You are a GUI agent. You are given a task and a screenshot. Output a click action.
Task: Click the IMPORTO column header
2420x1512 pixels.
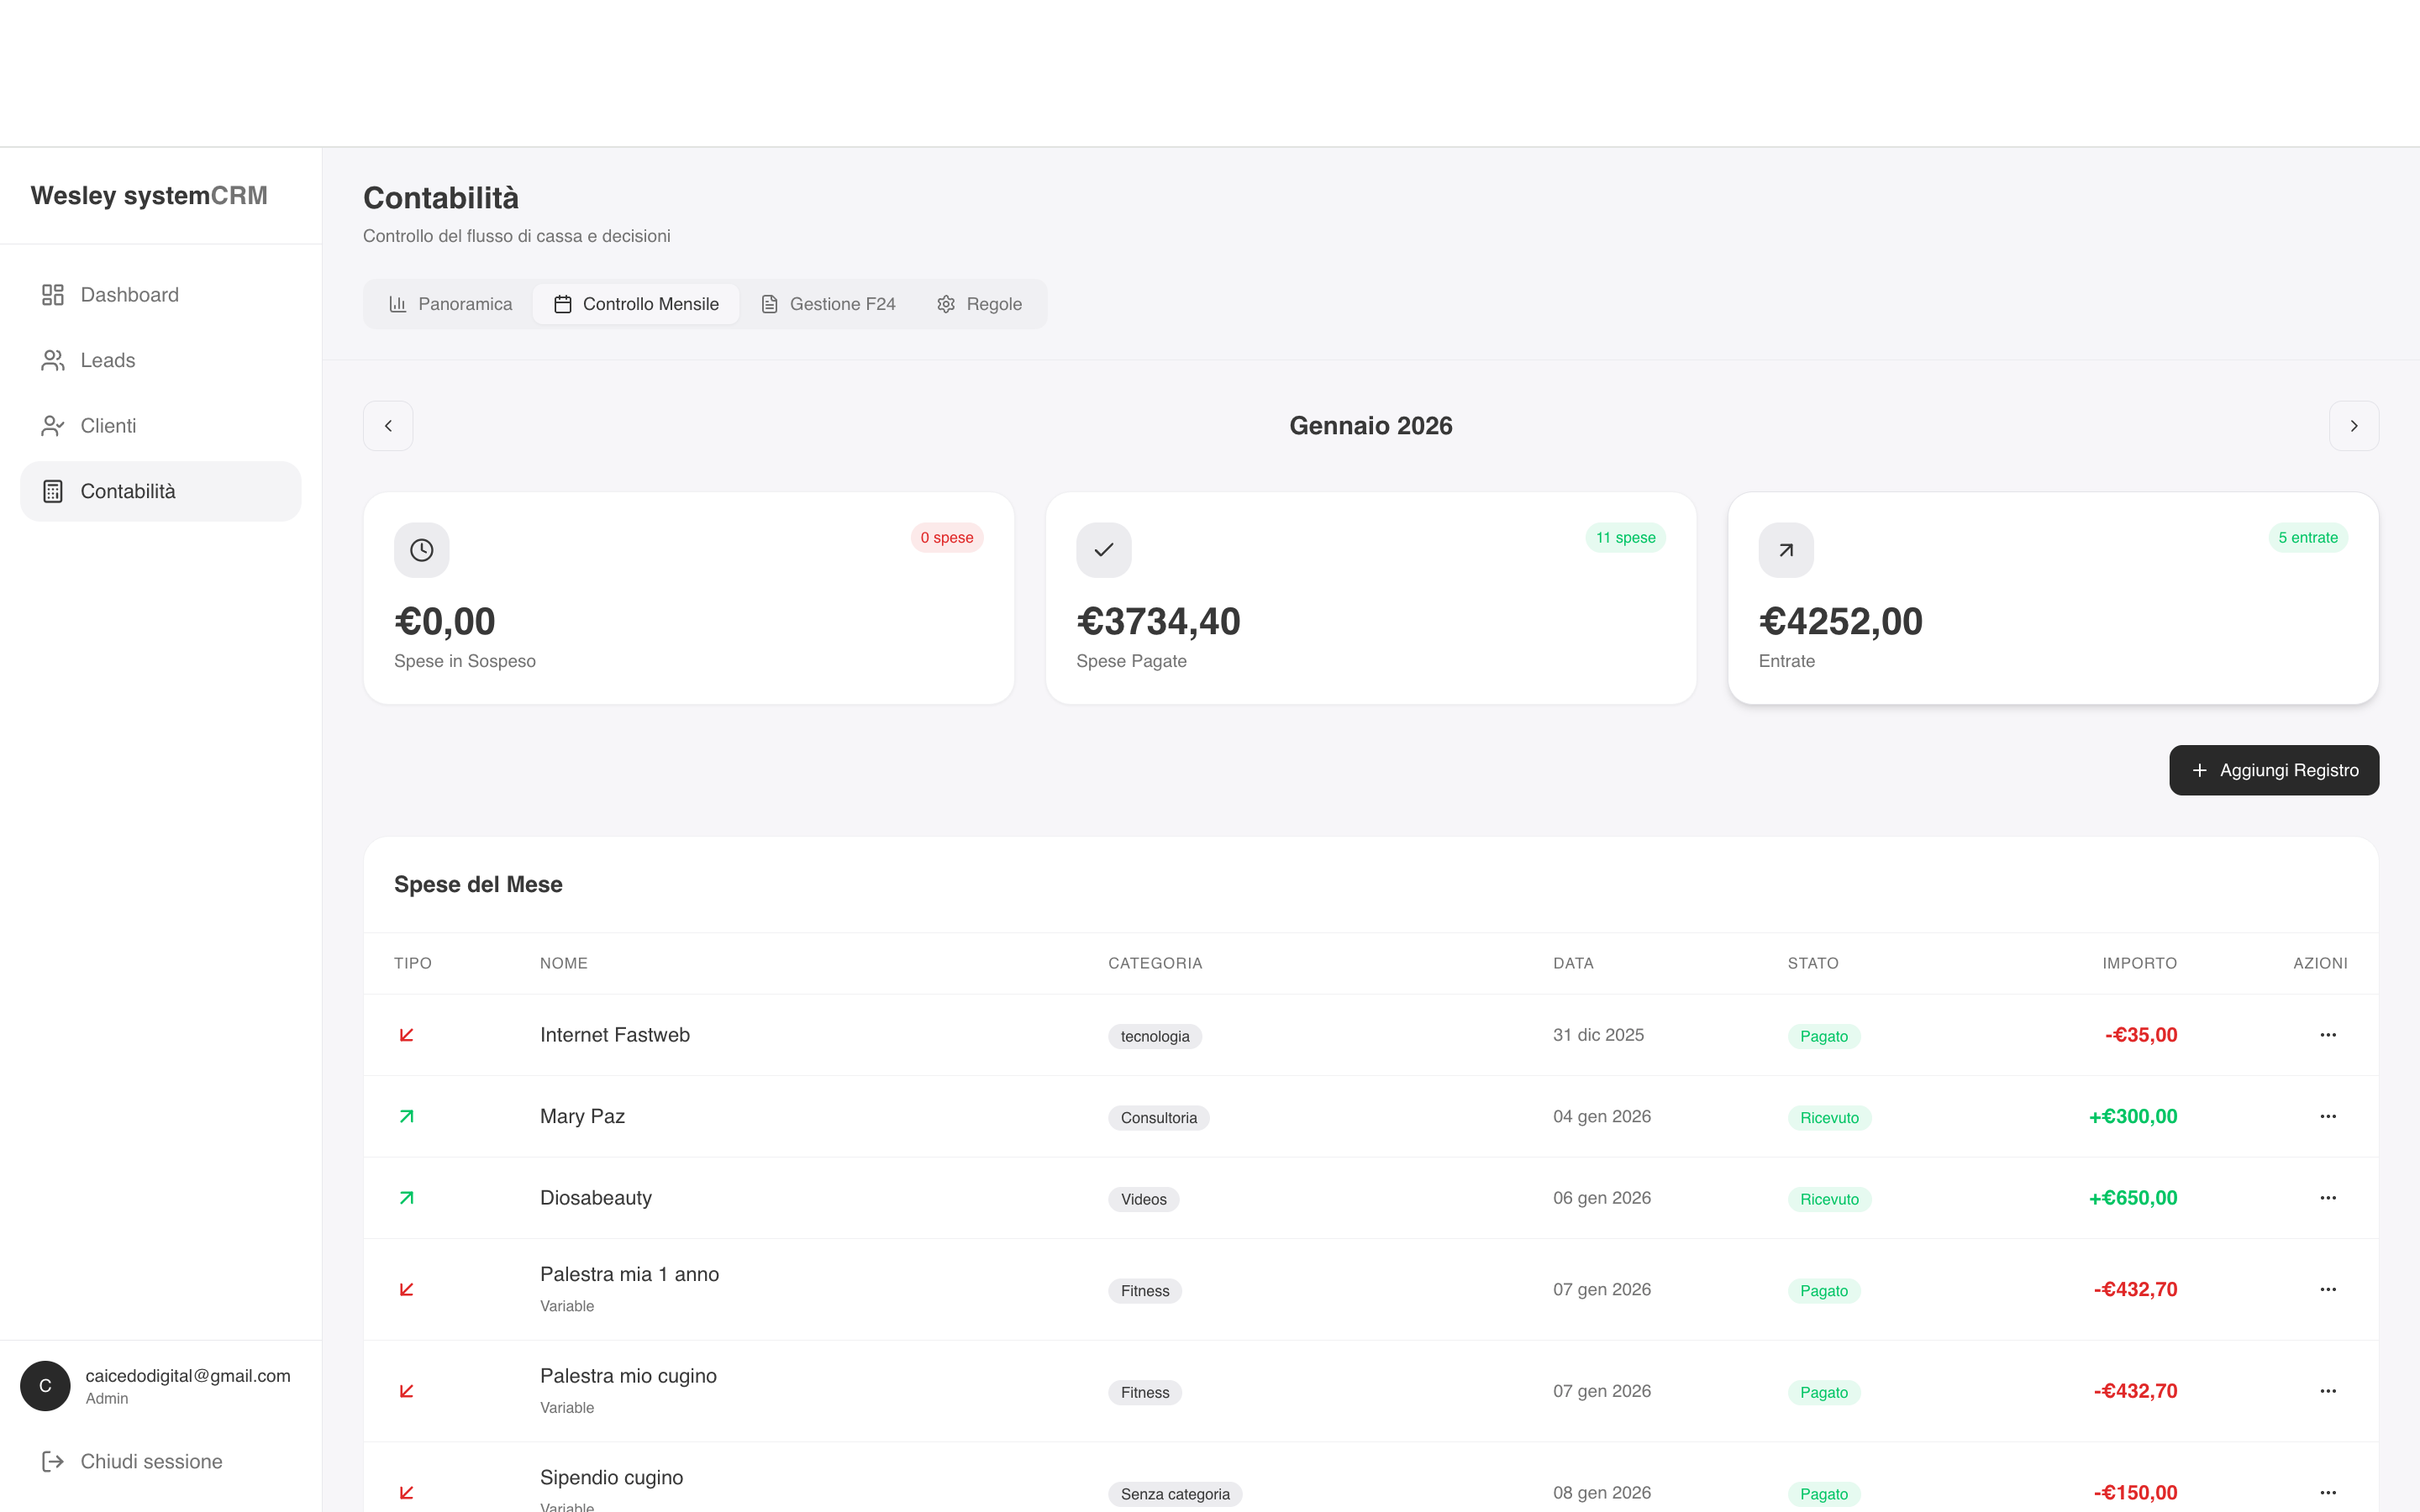click(x=2139, y=963)
